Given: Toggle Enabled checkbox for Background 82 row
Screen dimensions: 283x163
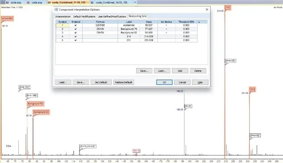Looking at the screenshot, I should click(x=76, y=33).
